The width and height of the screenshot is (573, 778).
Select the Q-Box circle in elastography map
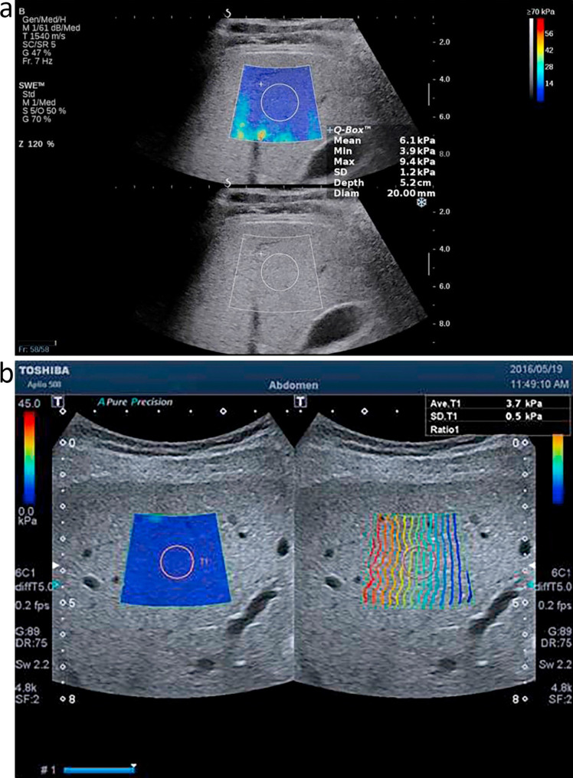tap(280, 102)
